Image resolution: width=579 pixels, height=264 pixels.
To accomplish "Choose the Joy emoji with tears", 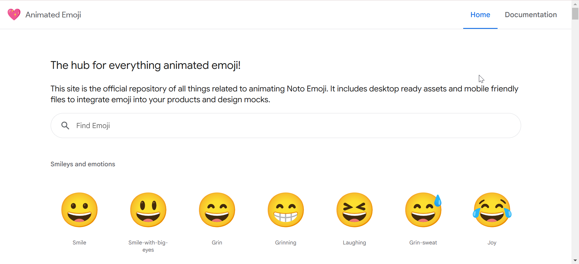I will click(492, 210).
